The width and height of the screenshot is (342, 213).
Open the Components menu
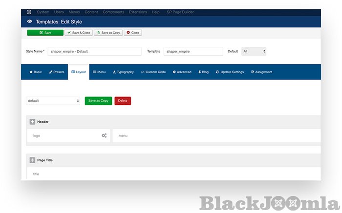click(113, 12)
